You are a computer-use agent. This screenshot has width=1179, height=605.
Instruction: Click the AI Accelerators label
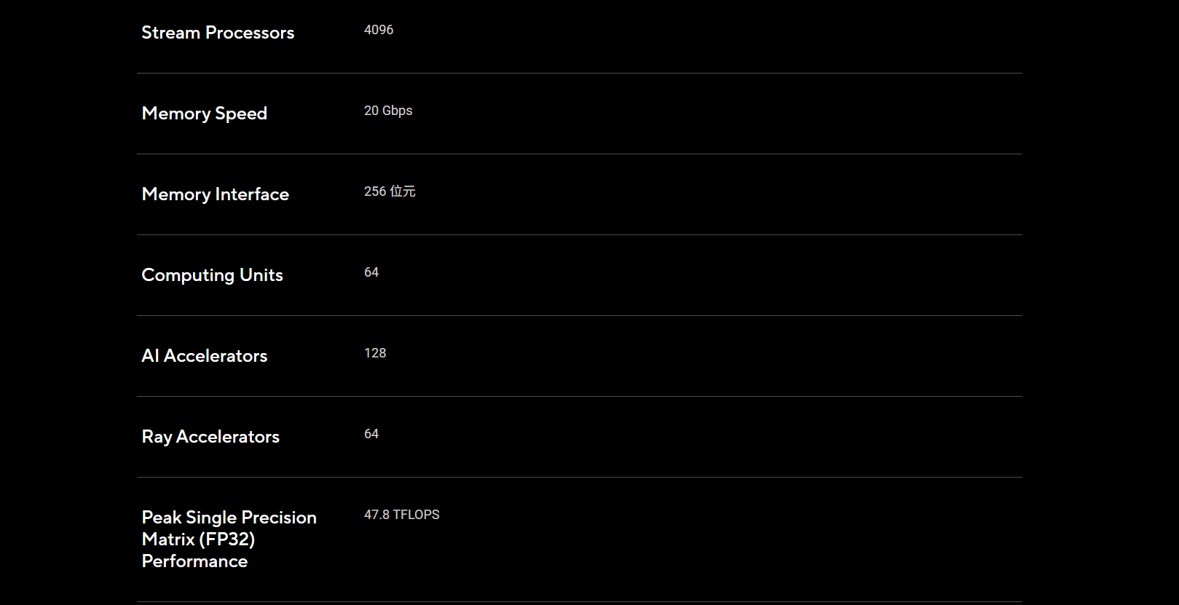click(x=204, y=356)
